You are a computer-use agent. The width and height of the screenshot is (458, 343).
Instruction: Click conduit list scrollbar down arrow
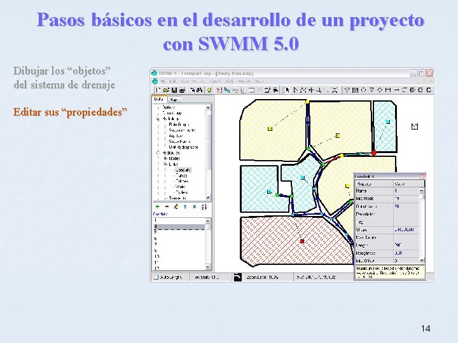click(208, 267)
